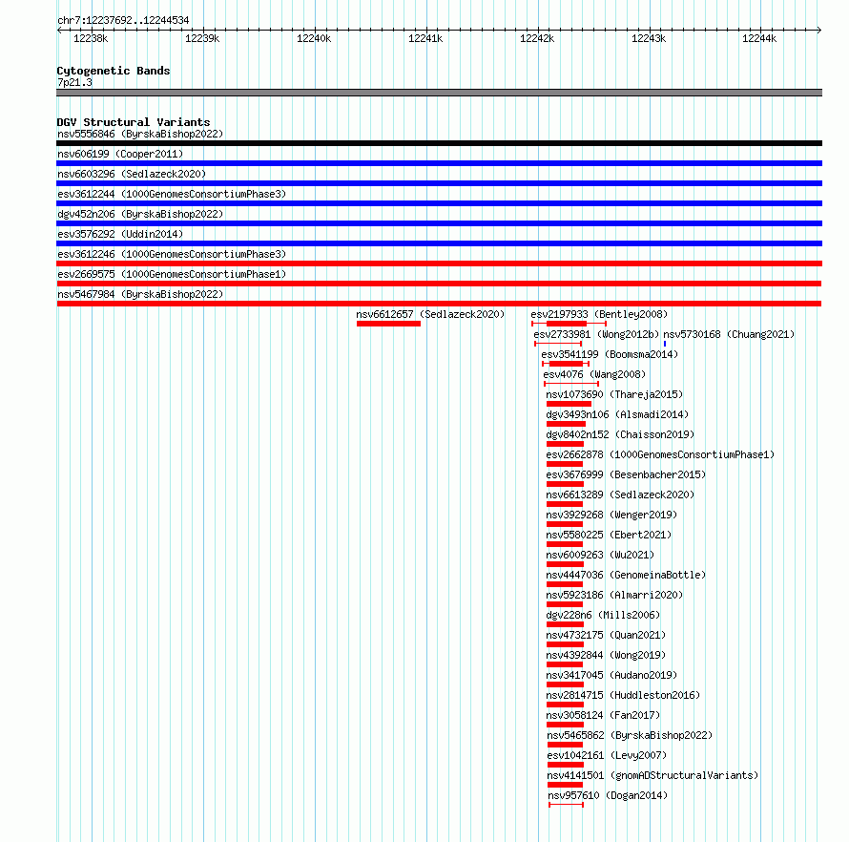This screenshot has width=849, height=842.
Task: Open nsv5467984 (ByrskaBishop2022) variant
Action: [x=140, y=294]
